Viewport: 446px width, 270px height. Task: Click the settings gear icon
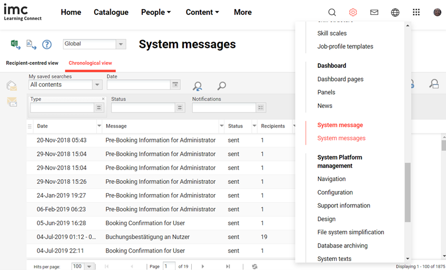353,12
